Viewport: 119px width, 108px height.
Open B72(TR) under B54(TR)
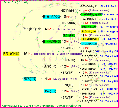point(68,97)
